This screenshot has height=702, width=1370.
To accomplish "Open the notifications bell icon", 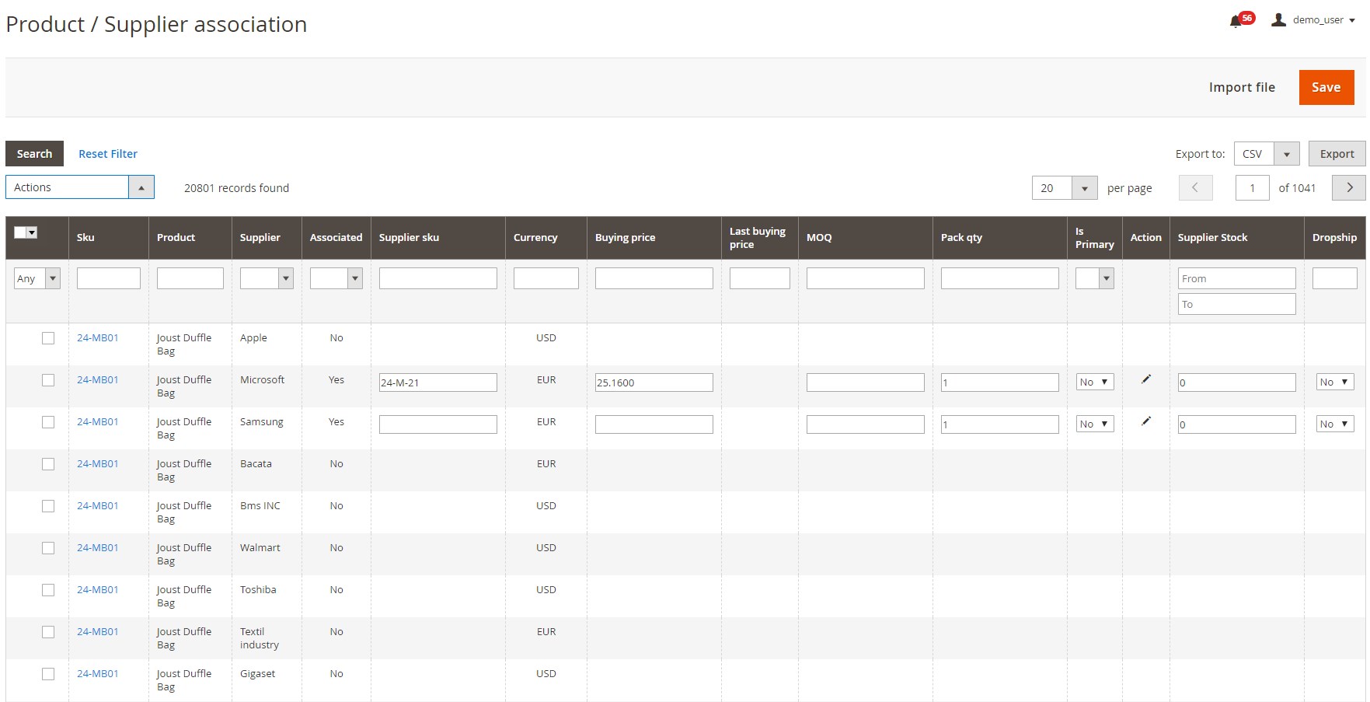I will [1236, 22].
